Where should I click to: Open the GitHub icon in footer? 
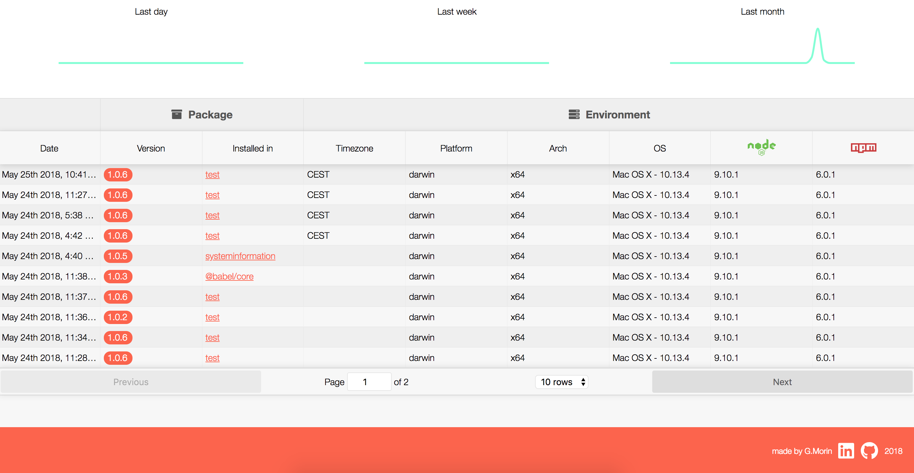[869, 451]
